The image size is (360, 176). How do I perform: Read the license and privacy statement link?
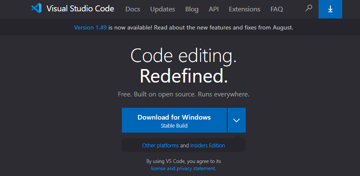pyautogui.click(x=183, y=168)
